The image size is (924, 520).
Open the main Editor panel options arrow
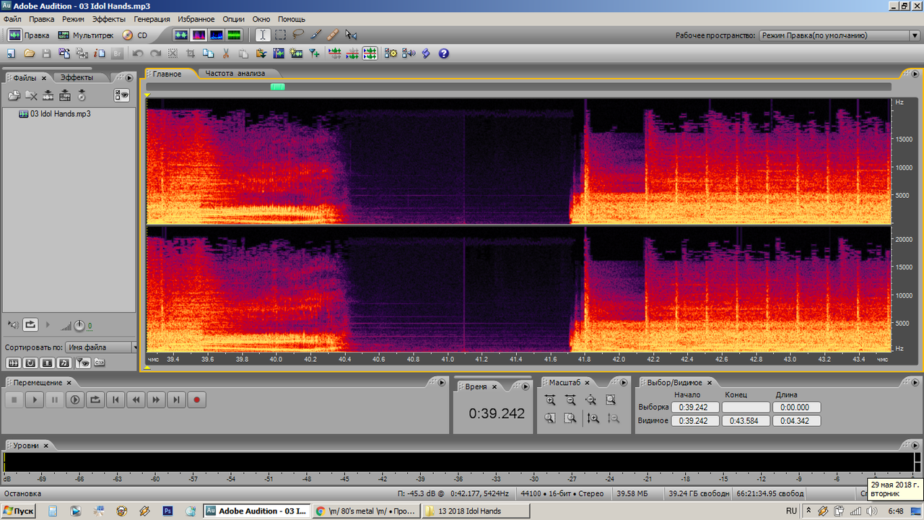click(915, 74)
